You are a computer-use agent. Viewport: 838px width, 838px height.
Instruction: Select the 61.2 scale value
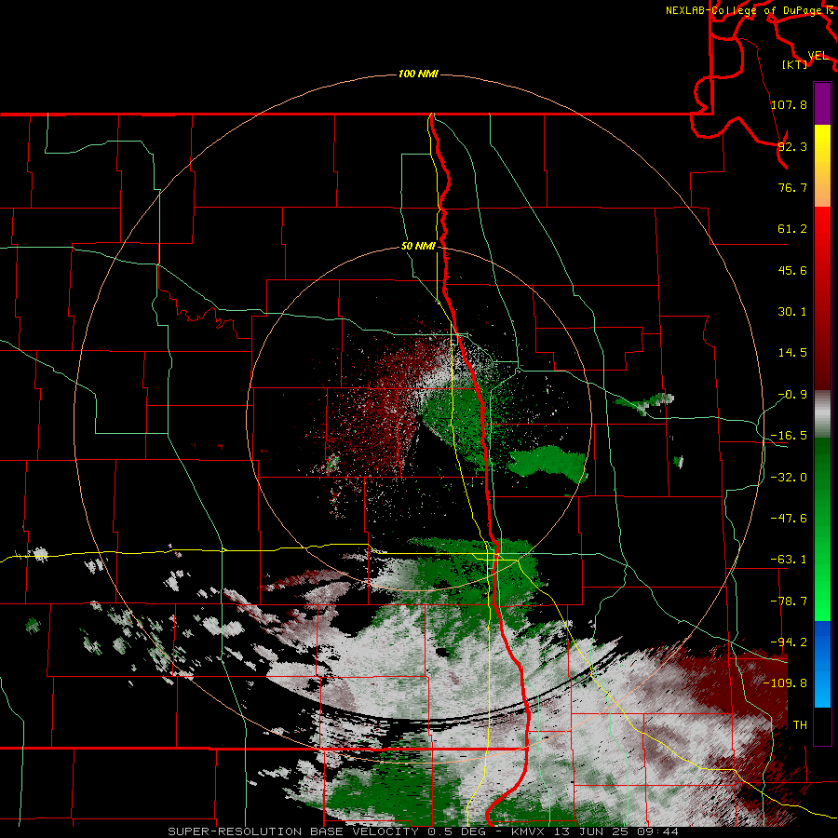792,229
